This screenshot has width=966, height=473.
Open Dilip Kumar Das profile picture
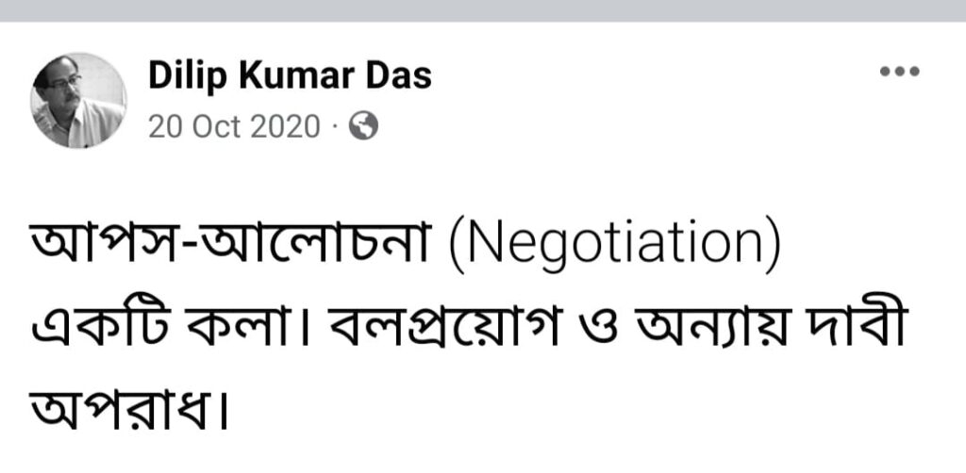(79, 99)
